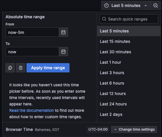
Task: Apply time range
Action: tap(48, 68)
